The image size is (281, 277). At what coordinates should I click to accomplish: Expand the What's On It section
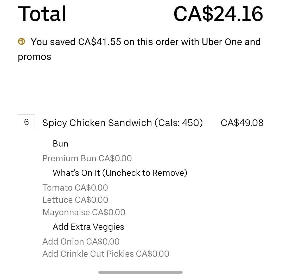click(x=120, y=173)
